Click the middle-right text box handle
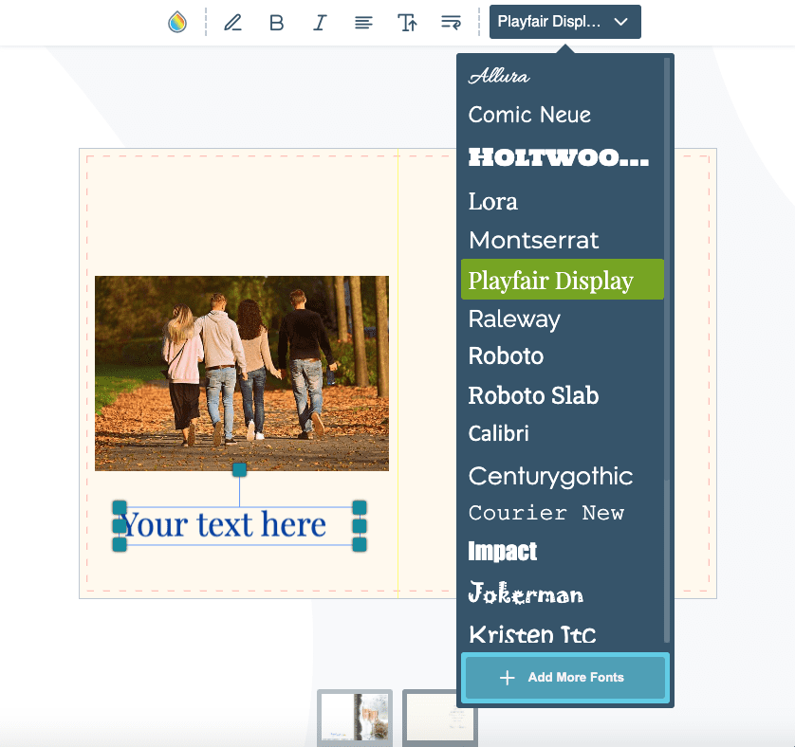 360,526
